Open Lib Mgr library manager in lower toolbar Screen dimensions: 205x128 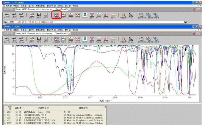pyautogui.click(x=131, y=39)
